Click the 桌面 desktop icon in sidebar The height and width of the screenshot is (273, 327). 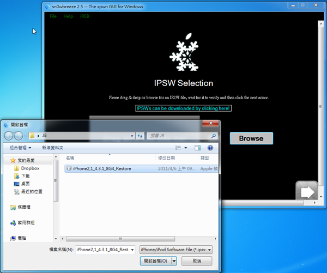click(16, 184)
